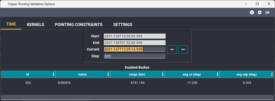Select the EUROPA name cell
The width and height of the screenshot is (275, 101).
64,83
